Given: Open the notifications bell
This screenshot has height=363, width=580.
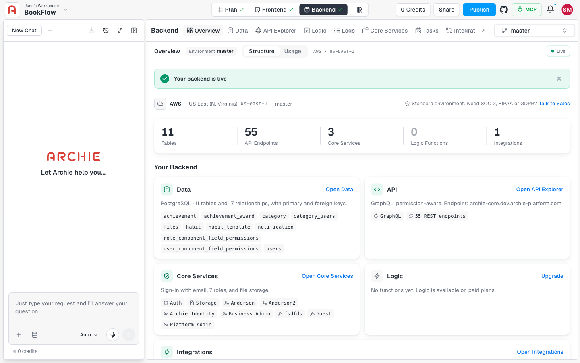Looking at the screenshot, I should click(550, 9).
